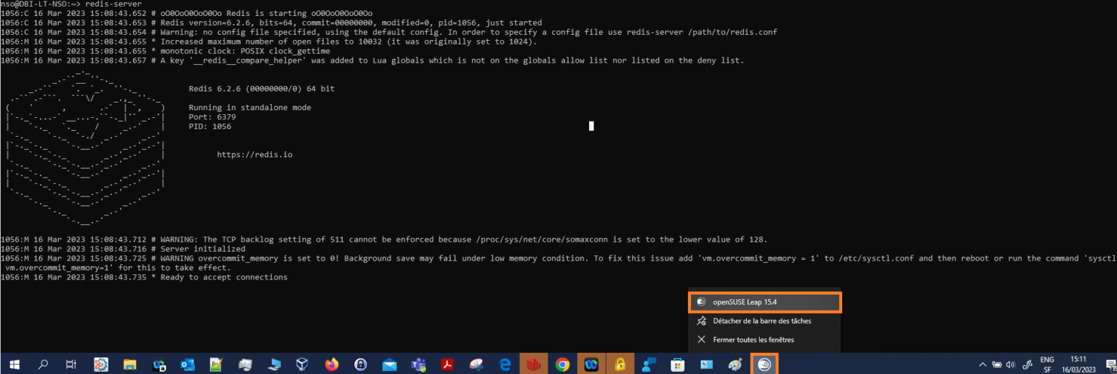Click the openSUSE icon in the taskbar
Viewport: 1117px width, 374px height.
coord(764,365)
